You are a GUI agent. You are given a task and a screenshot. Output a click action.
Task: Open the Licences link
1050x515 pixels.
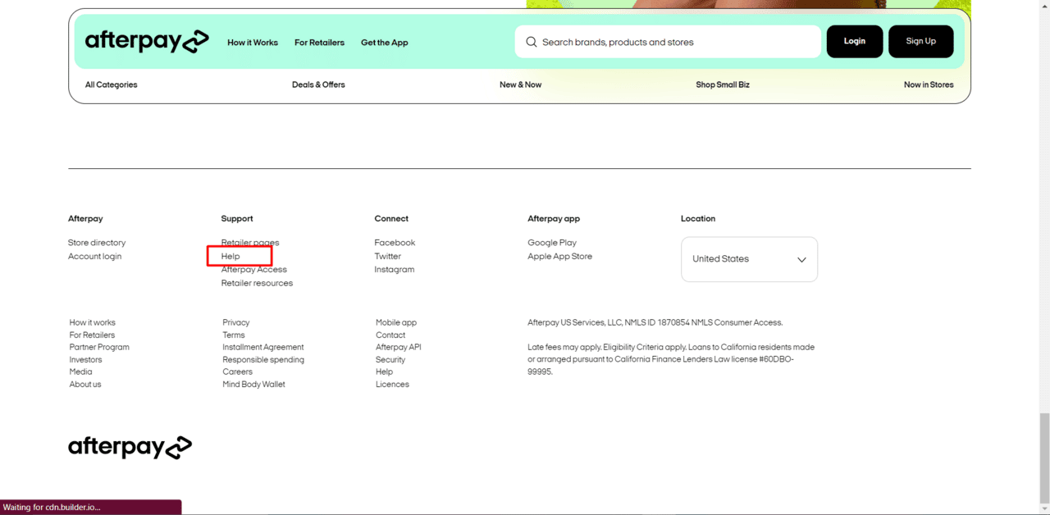tap(392, 385)
